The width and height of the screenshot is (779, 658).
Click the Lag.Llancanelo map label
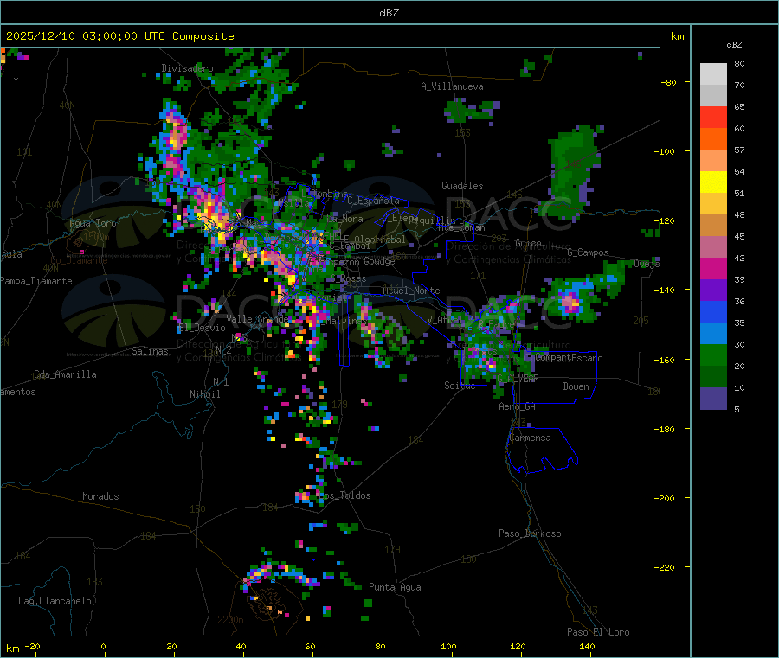[x=55, y=601]
